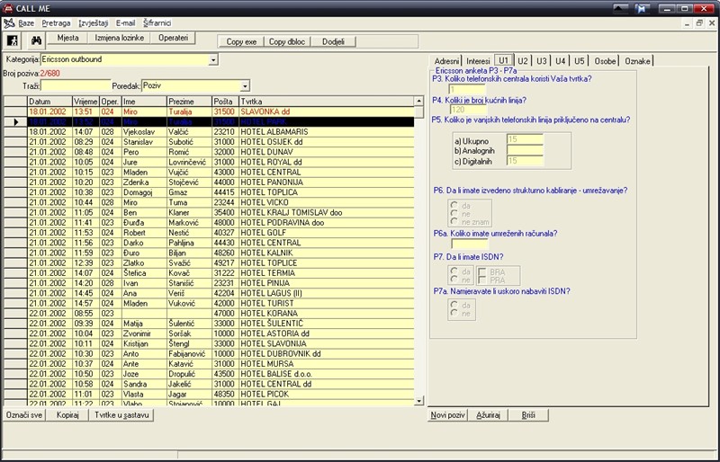The width and height of the screenshot is (720, 462).
Task: Click the Briši button
Action: (528, 415)
